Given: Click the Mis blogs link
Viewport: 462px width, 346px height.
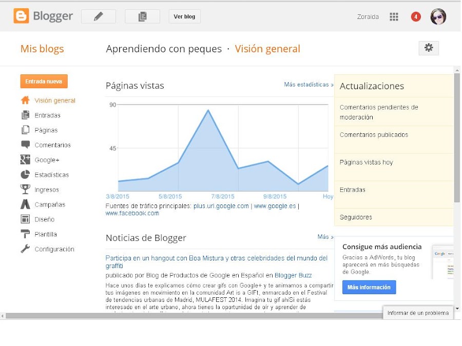Looking at the screenshot, I should [42, 49].
